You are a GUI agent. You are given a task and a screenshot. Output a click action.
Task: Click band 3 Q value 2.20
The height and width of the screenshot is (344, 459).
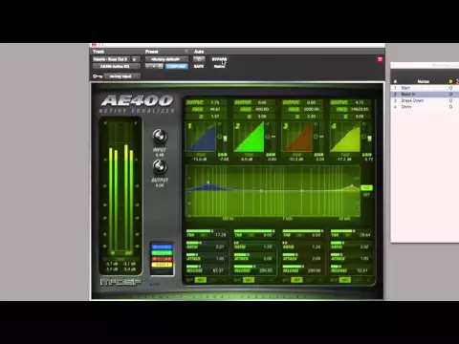[311, 117]
